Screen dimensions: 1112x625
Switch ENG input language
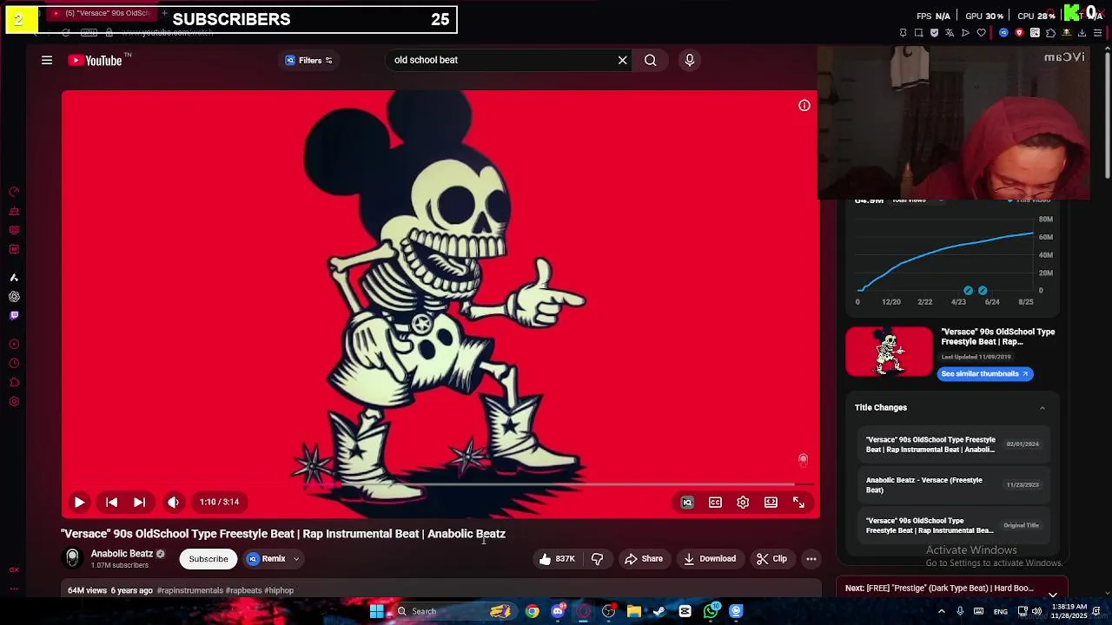1001,611
